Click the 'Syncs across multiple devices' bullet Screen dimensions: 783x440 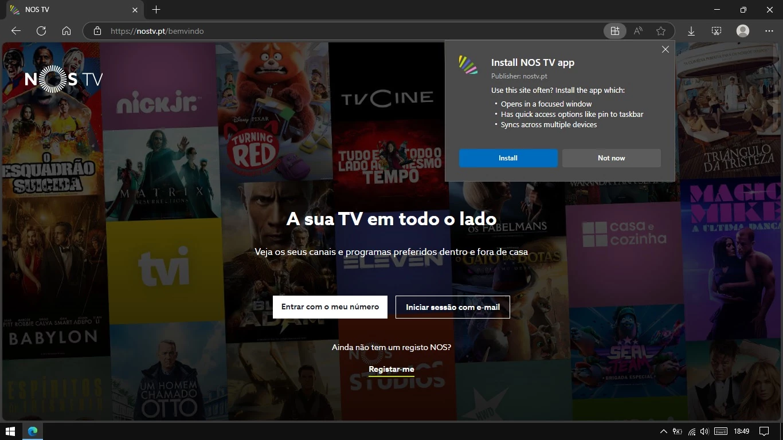tap(549, 124)
